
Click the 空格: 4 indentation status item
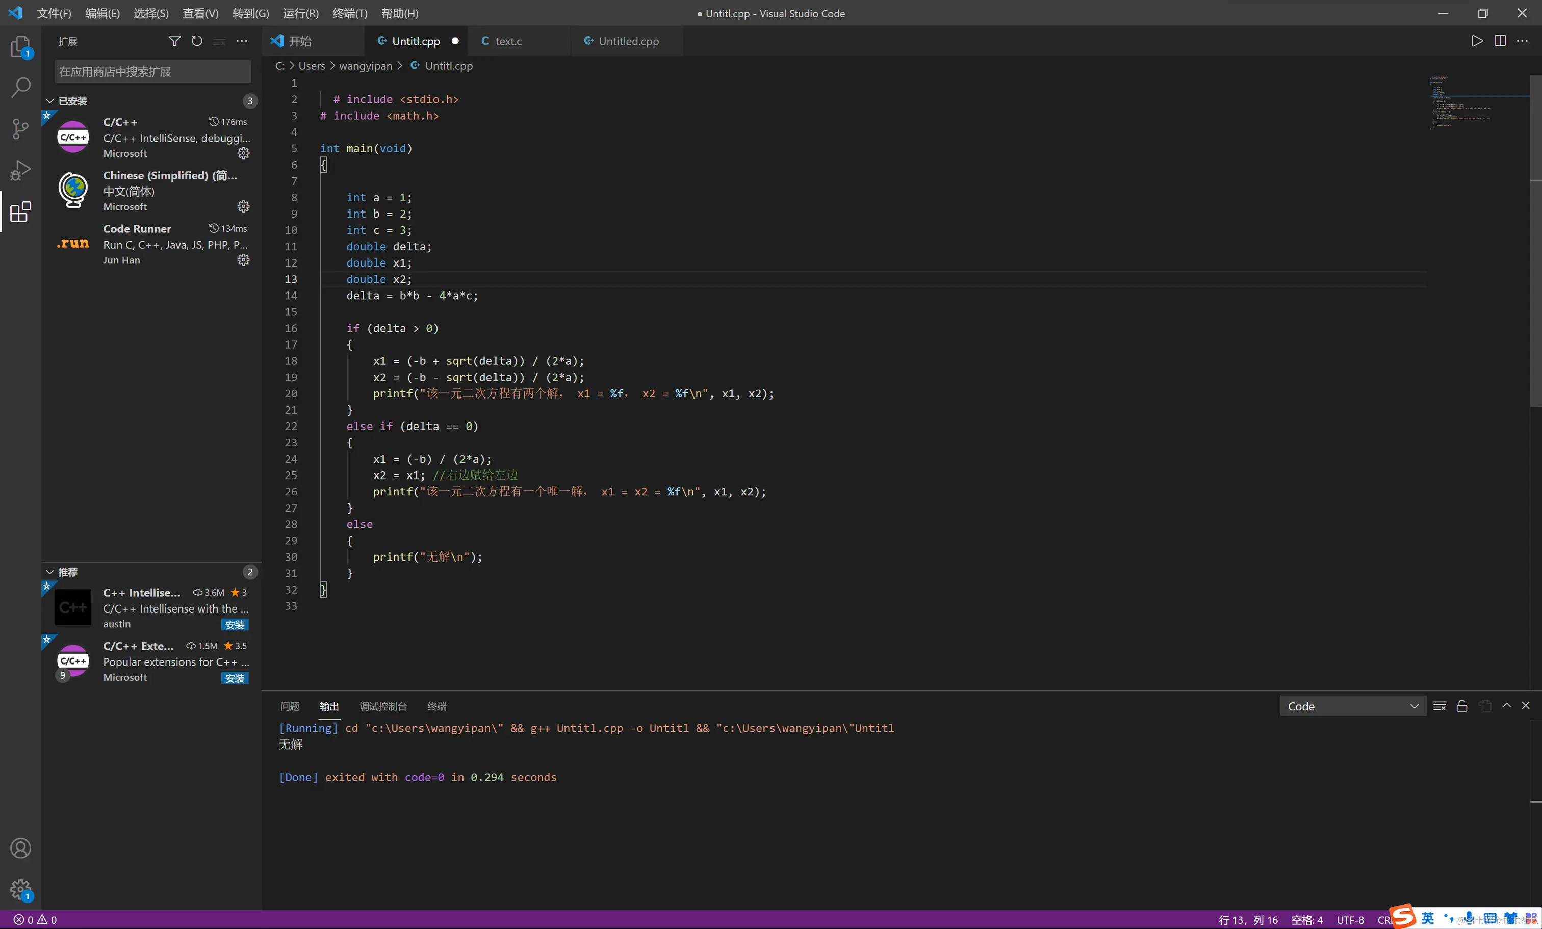click(x=1307, y=920)
